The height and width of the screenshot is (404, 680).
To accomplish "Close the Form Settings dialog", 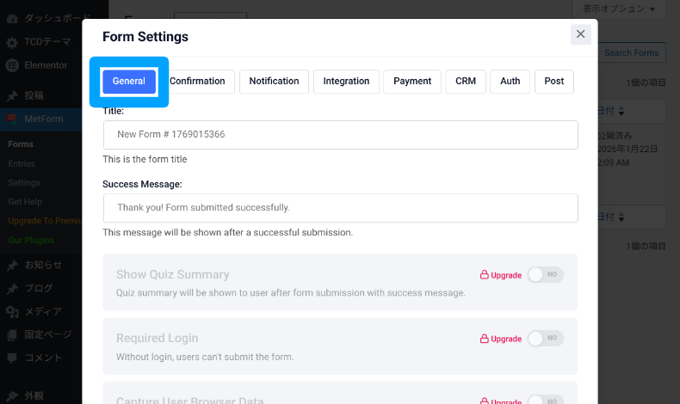I will (x=581, y=34).
